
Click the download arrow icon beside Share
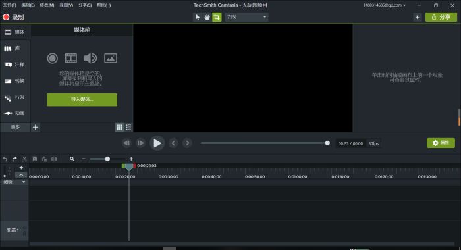(417, 17)
